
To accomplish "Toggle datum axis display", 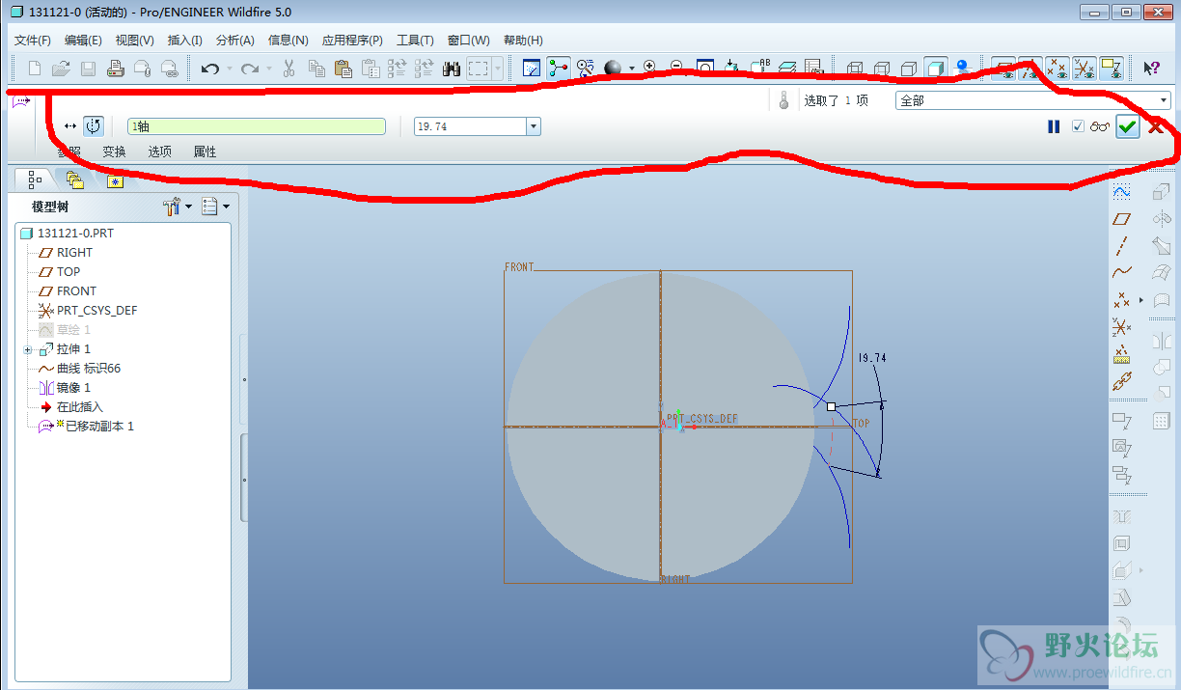I will point(1030,68).
